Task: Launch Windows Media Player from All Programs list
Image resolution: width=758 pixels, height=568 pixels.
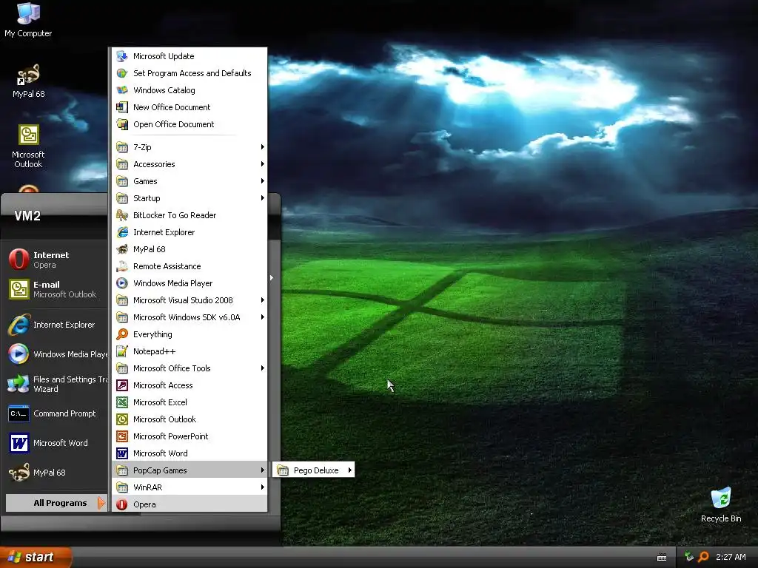Action: tap(189, 283)
